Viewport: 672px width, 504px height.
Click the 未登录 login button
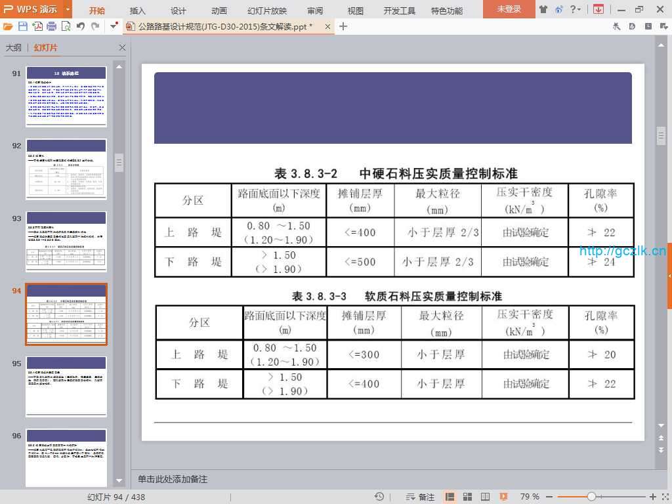(x=509, y=9)
